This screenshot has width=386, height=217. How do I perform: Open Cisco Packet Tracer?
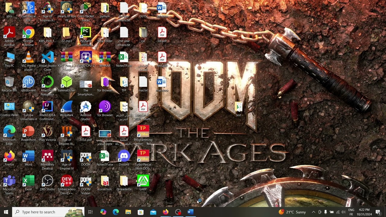[86, 12]
